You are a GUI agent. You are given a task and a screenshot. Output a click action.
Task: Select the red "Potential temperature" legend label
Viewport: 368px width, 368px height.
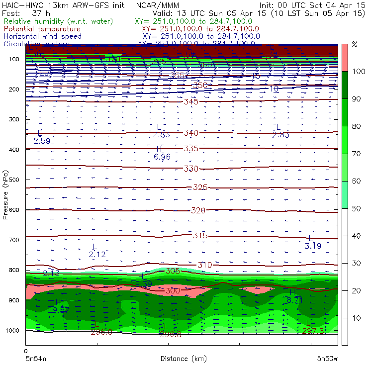(42, 29)
